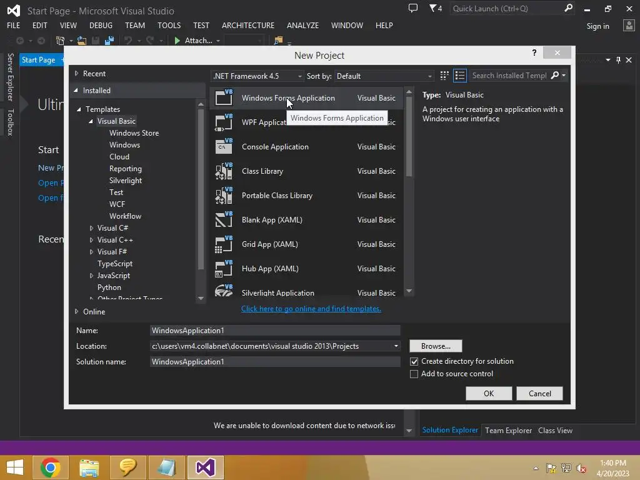This screenshot has height=480, width=640.
Task: Select the Class Library template icon
Action: pos(224,171)
